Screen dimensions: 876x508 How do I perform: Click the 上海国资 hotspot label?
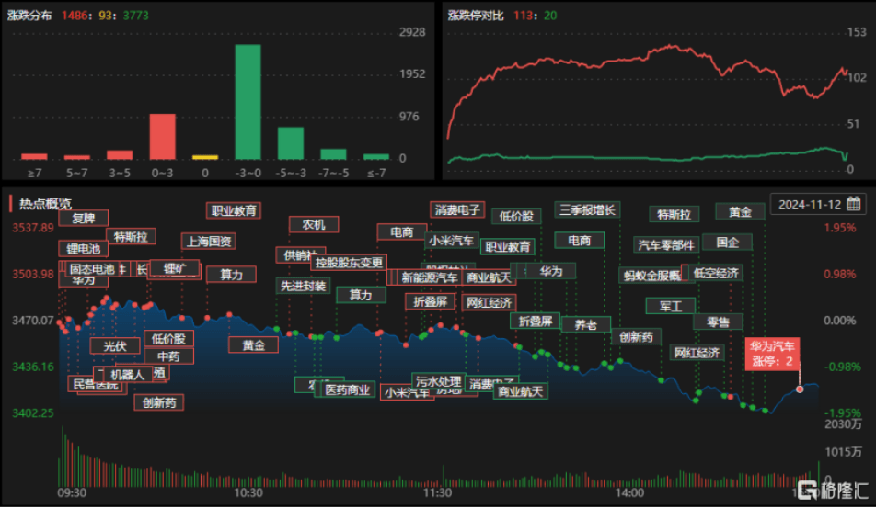coord(209,242)
